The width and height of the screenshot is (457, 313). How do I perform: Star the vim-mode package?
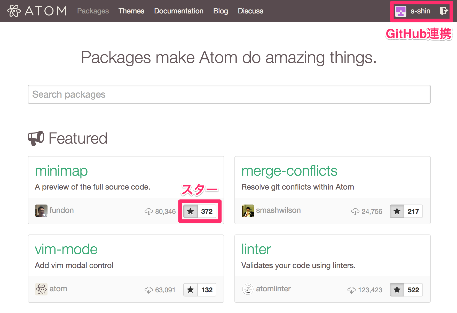(x=191, y=290)
